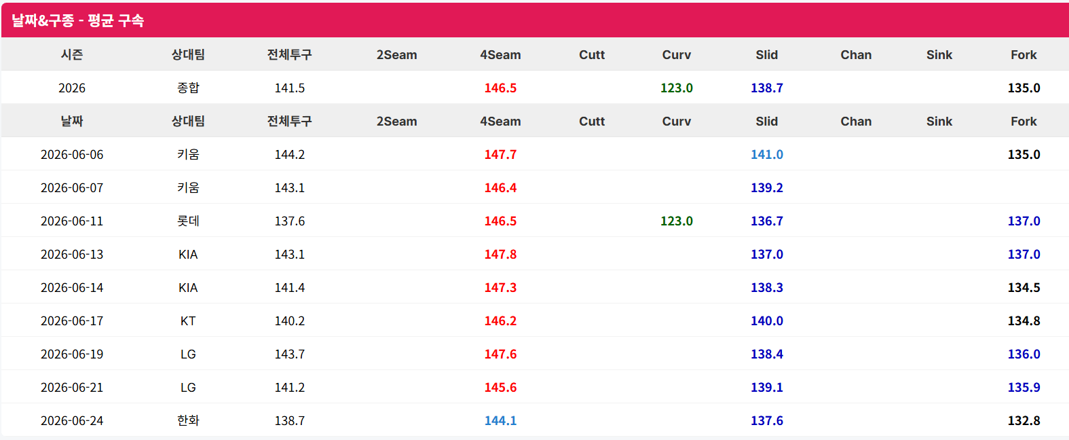The width and height of the screenshot is (1069, 440).
Task: Click the 날짜 column header
Action: click(72, 121)
